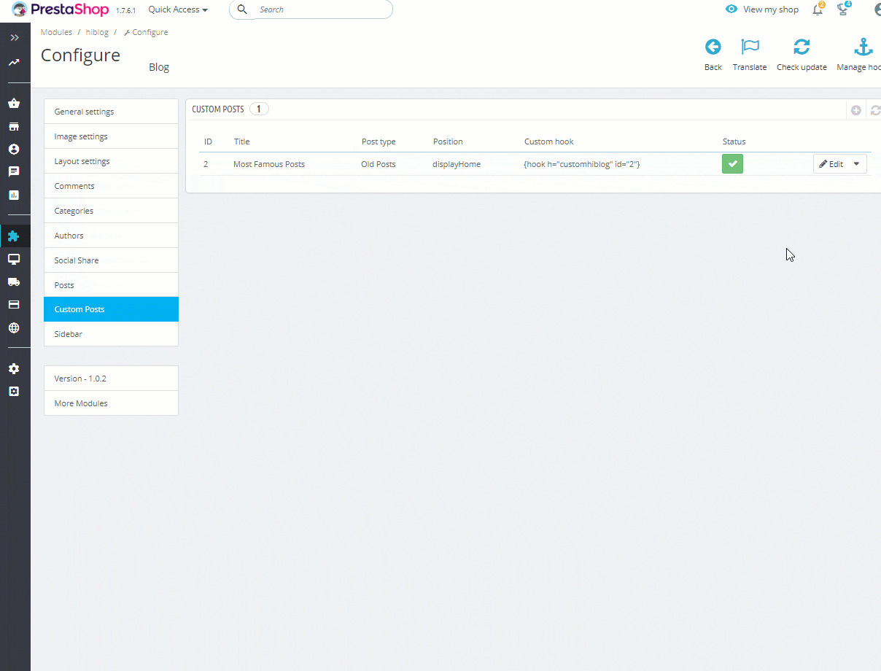Click the Modules breadcrumb link
The height and width of the screenshot is (671, 881).
56,32
